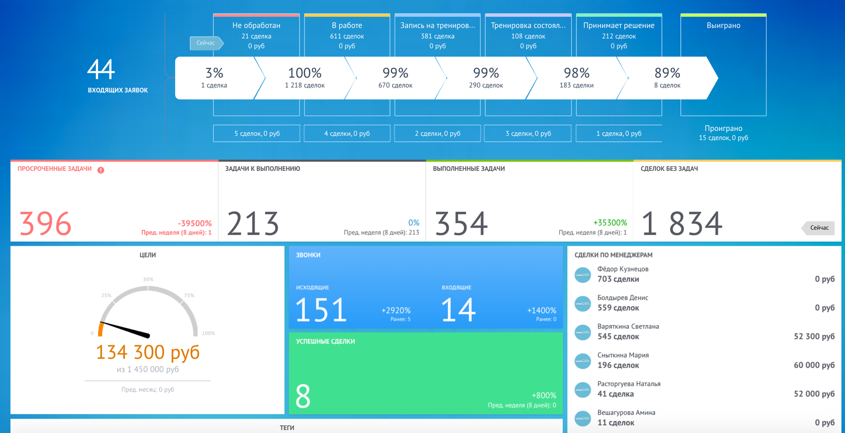Click Сныткина Мария's avatar icon
845x433 pixels.
click(x=583, y=361)
